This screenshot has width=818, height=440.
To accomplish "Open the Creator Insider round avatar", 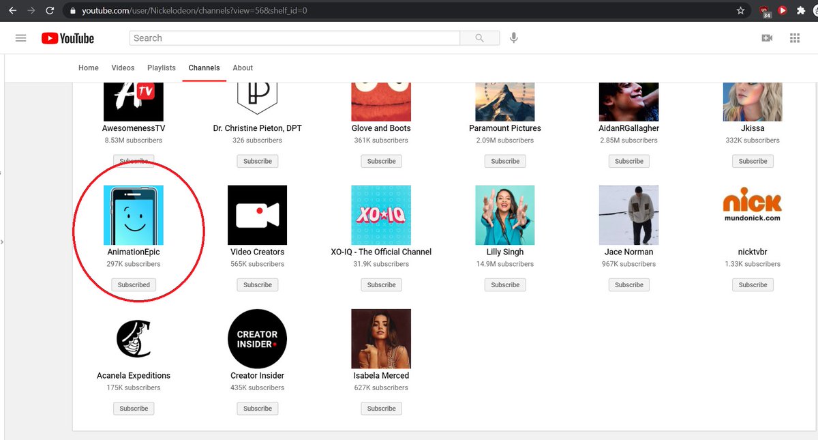I will point(258,339).
